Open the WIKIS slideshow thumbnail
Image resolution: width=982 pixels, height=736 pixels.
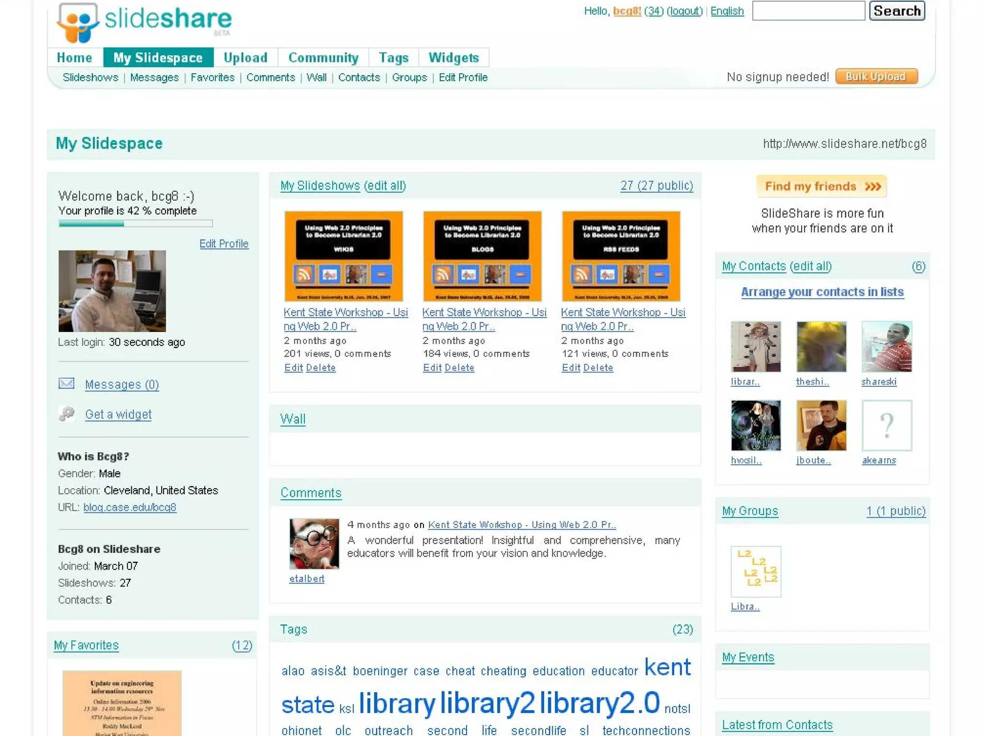point(343,256)
